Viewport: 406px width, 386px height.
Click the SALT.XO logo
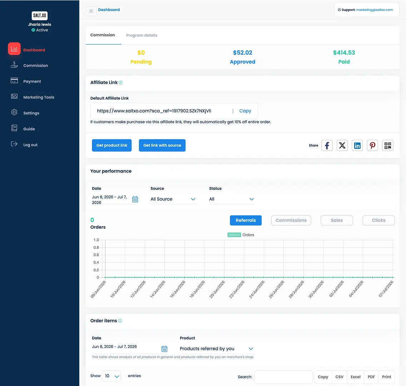pyautogui.click(x=40, y=15)
